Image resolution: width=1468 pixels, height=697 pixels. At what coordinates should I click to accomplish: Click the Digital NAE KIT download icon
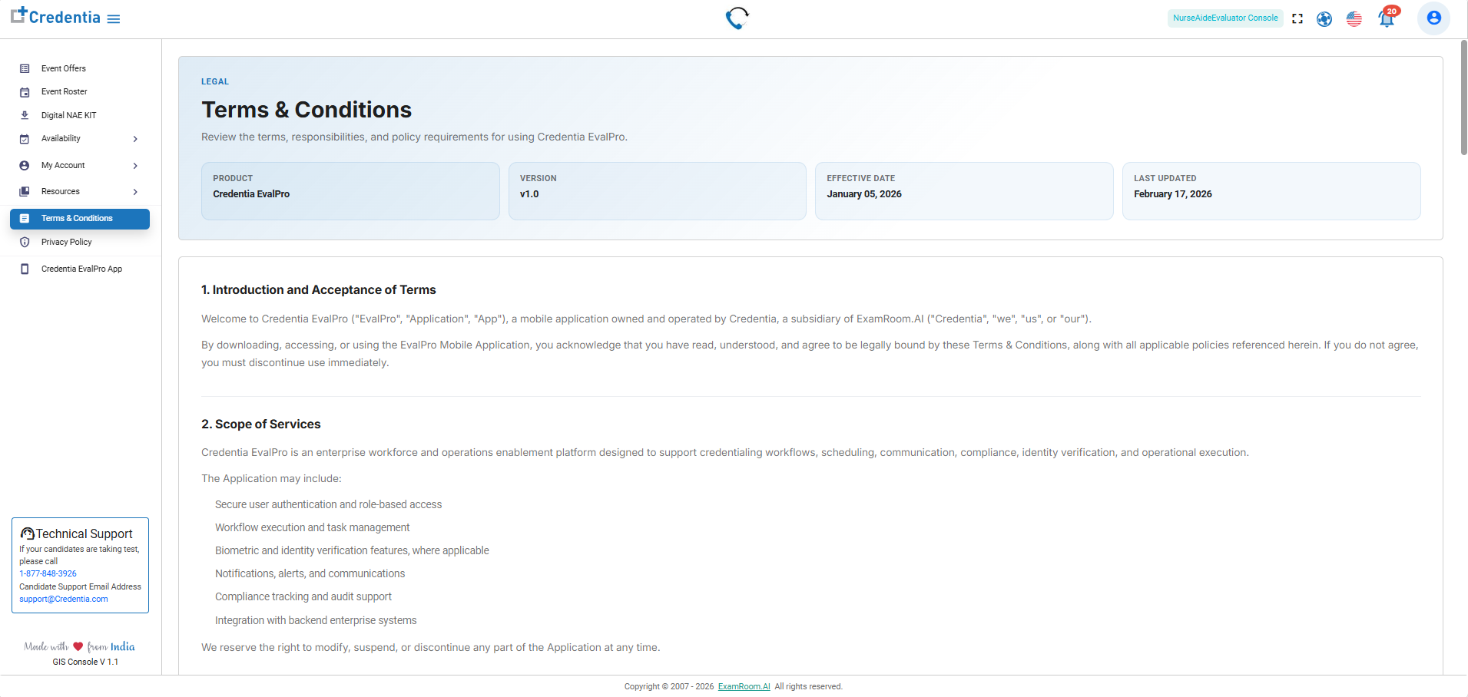[x=25, y=115]
